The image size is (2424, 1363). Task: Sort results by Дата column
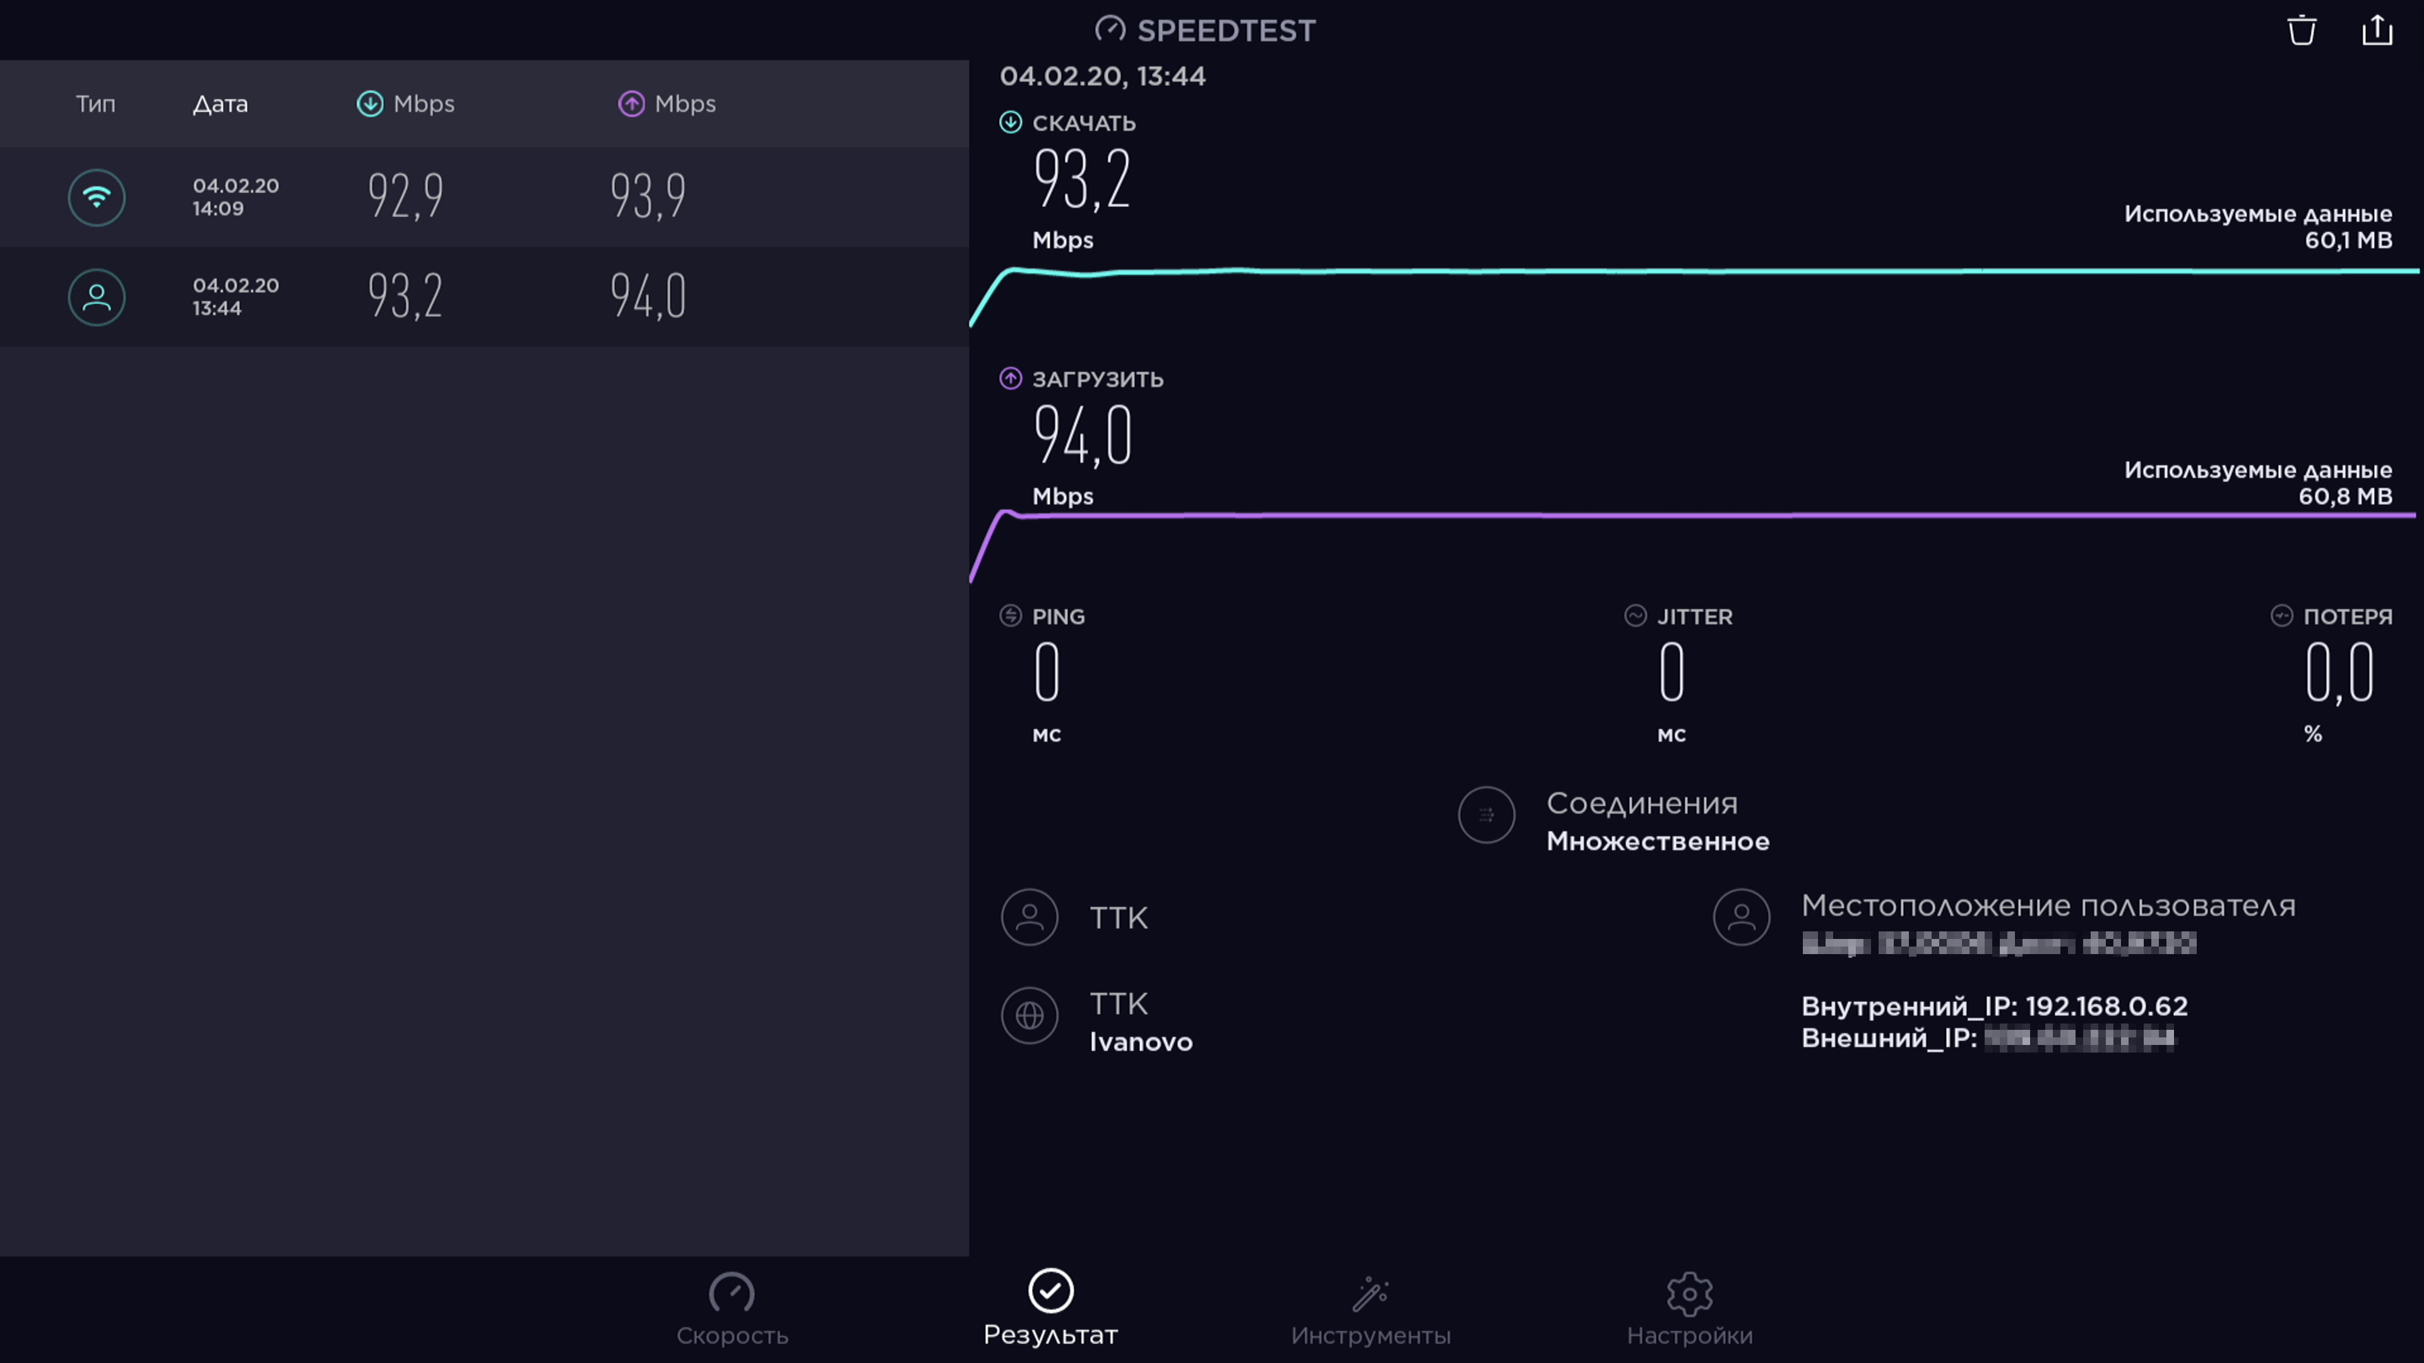pos(220,103)
